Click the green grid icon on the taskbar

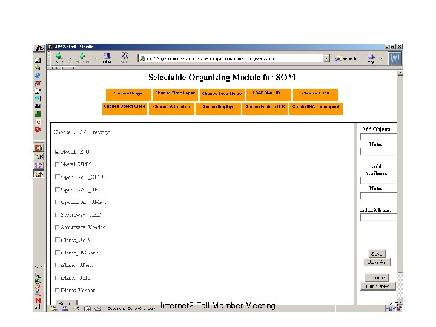(38, 114)
